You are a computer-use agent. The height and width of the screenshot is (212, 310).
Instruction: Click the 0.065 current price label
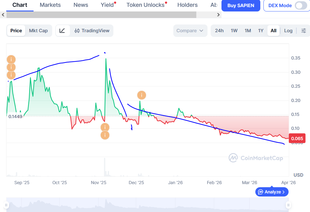tap(297, 139)
